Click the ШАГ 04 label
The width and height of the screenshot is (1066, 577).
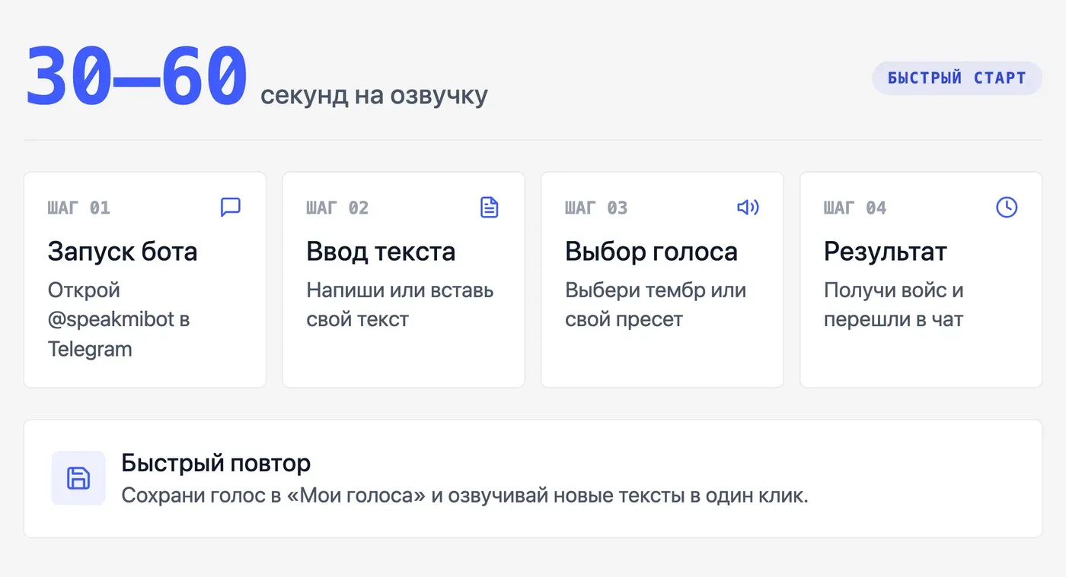click(855, 208)
